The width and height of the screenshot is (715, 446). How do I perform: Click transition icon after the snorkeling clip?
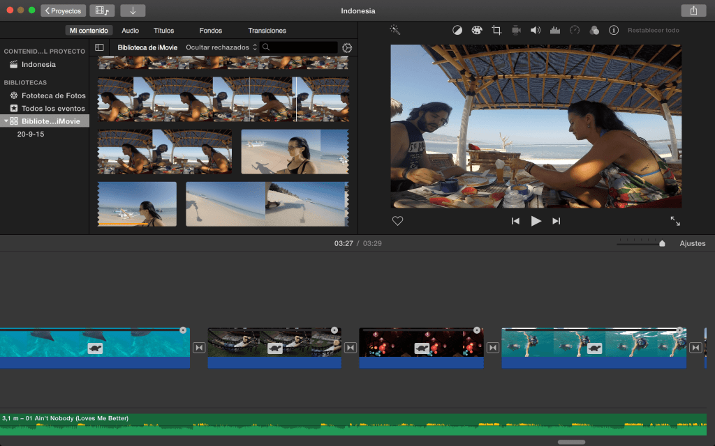click(x=695, y=348)
